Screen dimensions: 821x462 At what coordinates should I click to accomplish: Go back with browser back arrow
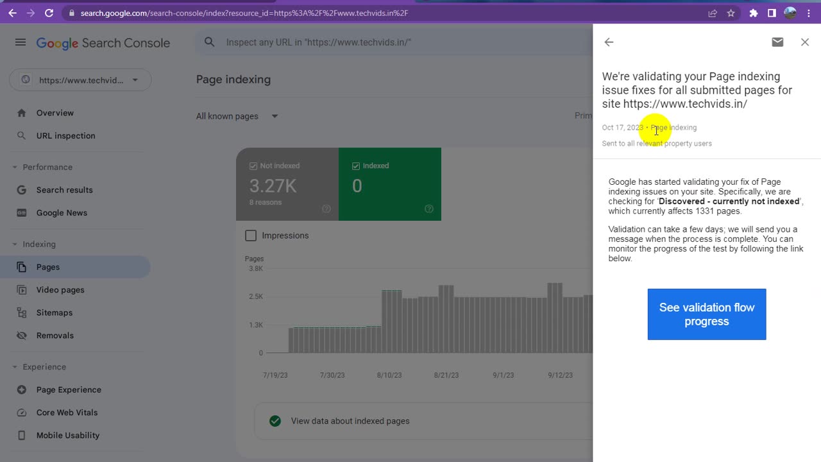[x=12, y=13]
